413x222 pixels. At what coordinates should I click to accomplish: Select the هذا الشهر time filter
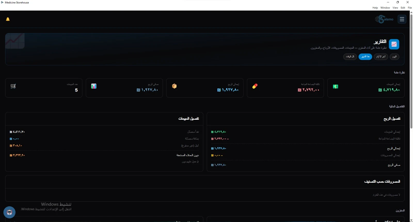[365, 57]
